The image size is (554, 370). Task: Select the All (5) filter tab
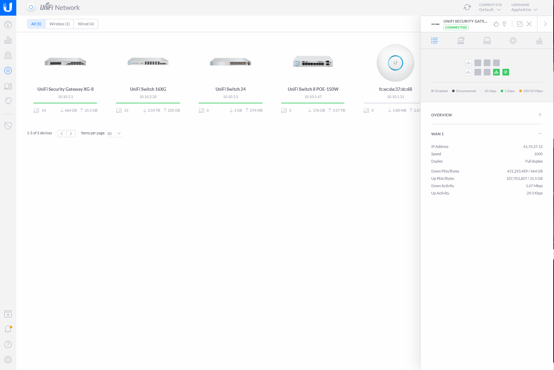[36, 24]
